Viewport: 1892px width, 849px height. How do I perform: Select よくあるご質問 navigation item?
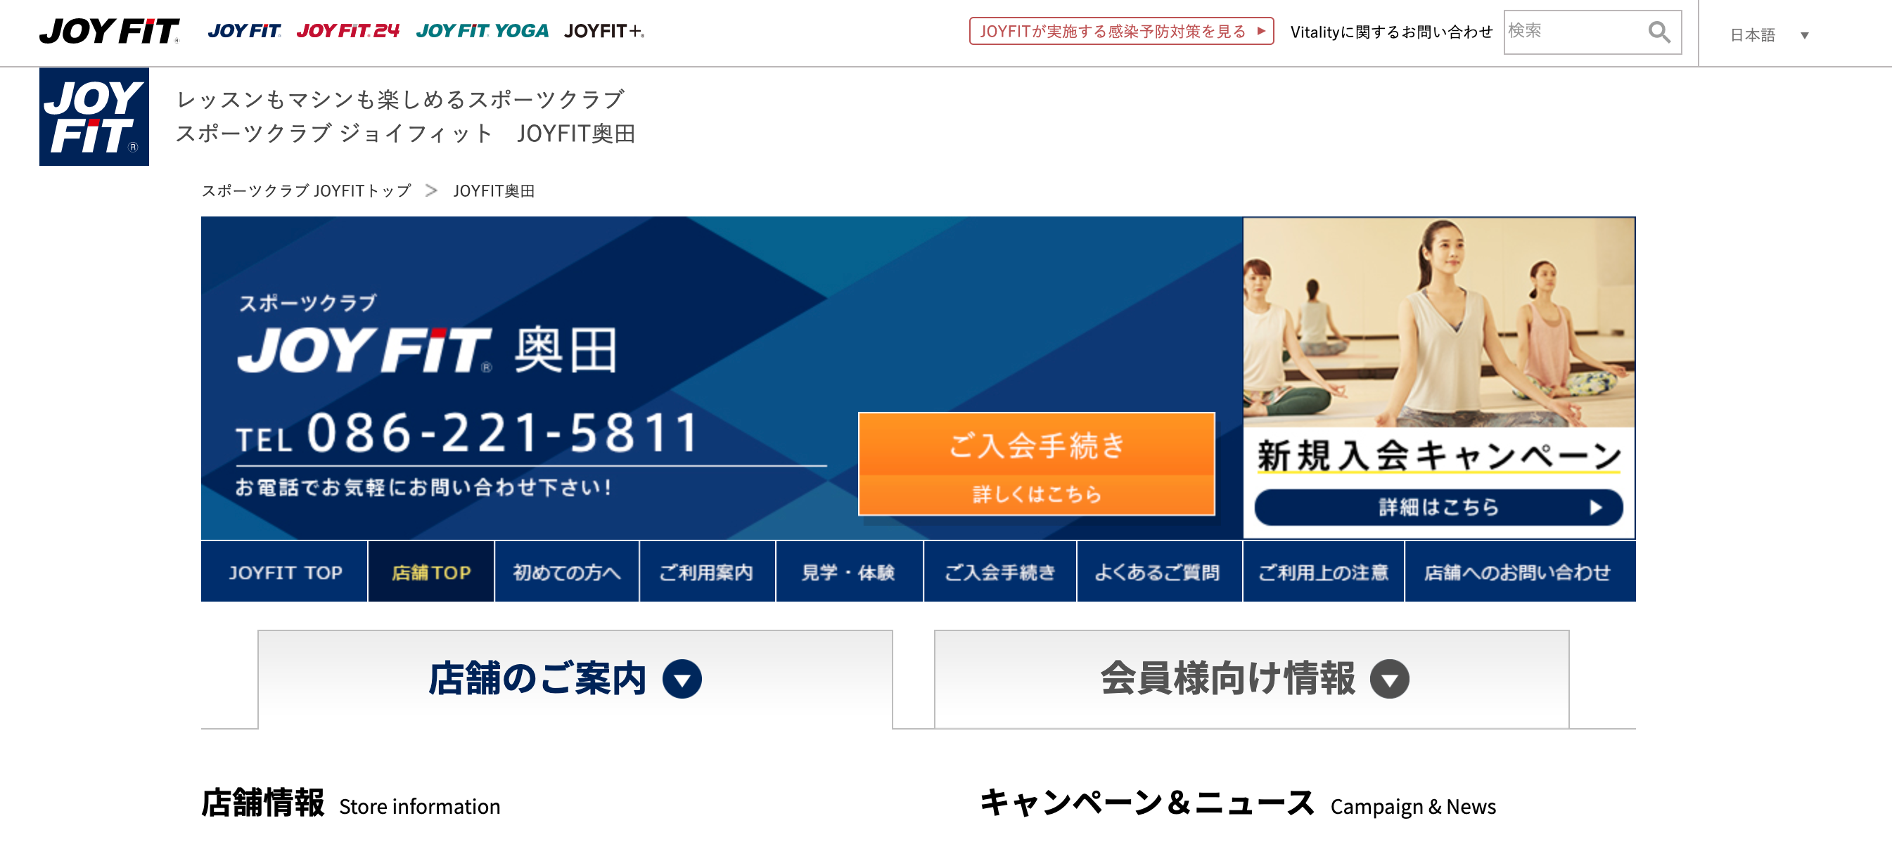point(1158,572)
